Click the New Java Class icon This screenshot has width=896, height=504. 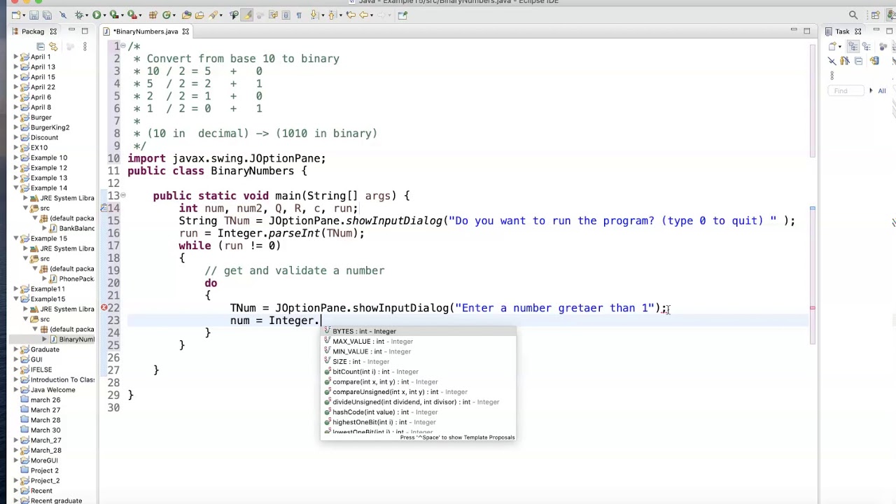click(167, 15)
